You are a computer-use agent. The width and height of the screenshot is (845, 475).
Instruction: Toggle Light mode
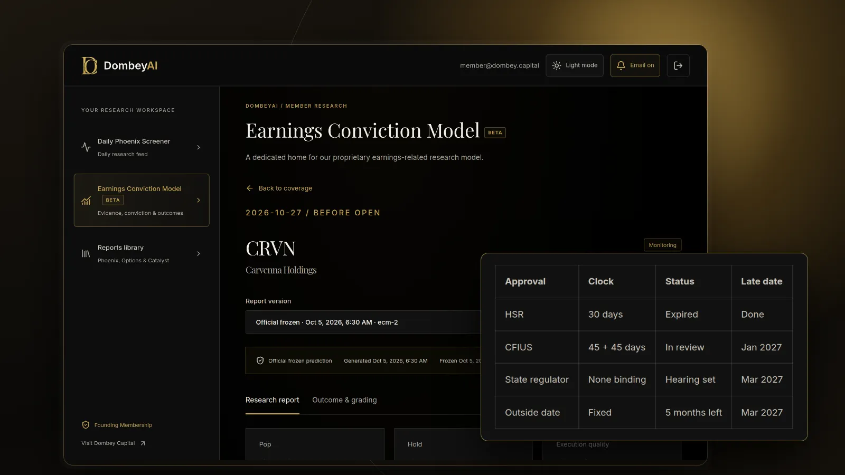(575, 65)
